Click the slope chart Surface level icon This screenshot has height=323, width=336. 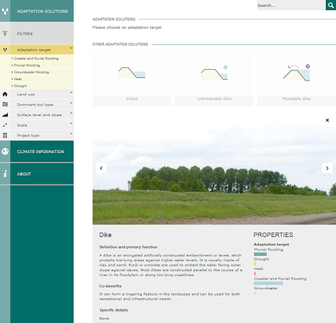(5, 115)
